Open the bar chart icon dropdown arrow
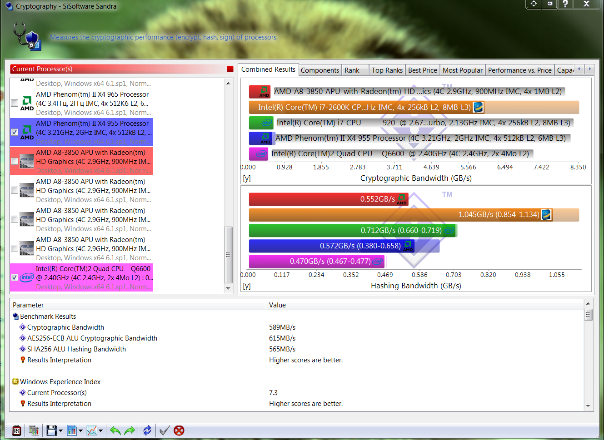Viewport: 604px width, 440px height. [x=80, y=430]
